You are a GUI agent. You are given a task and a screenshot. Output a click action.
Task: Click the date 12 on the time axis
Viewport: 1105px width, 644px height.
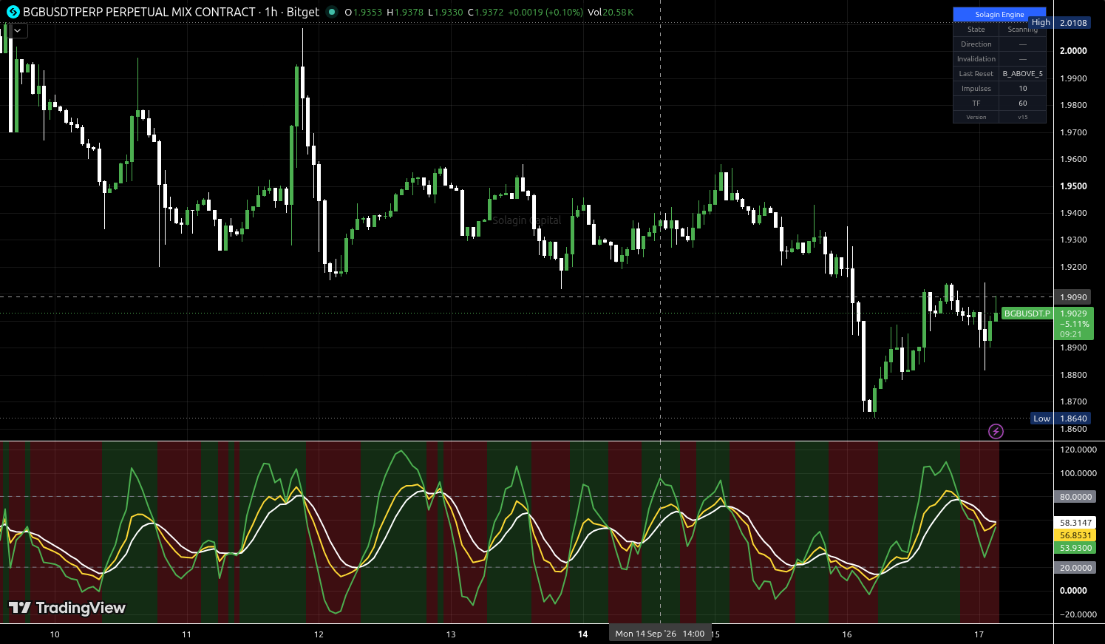coord(319,634)
